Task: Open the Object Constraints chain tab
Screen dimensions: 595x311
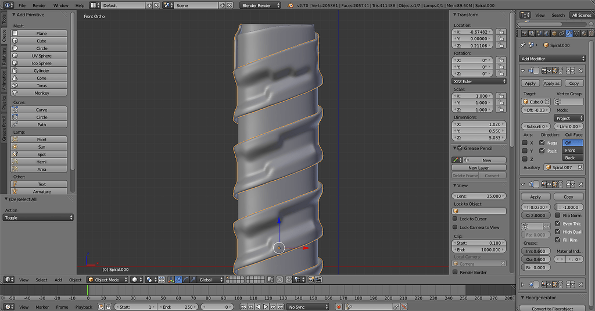Action: click(x=562, y=34)
